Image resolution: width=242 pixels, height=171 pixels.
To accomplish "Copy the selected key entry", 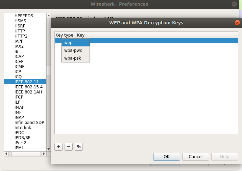I will [x=79, y=147].
